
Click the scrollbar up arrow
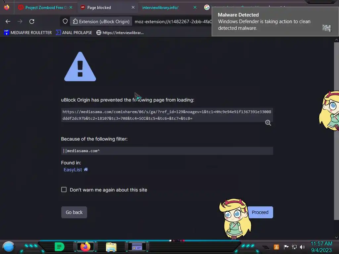pos(336,40)
